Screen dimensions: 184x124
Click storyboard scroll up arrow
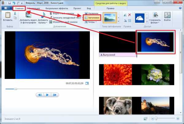[x=181, y=30]
